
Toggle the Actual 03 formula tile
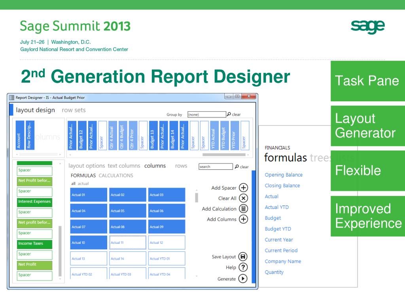pyautogui.click(x=167, y=195)
